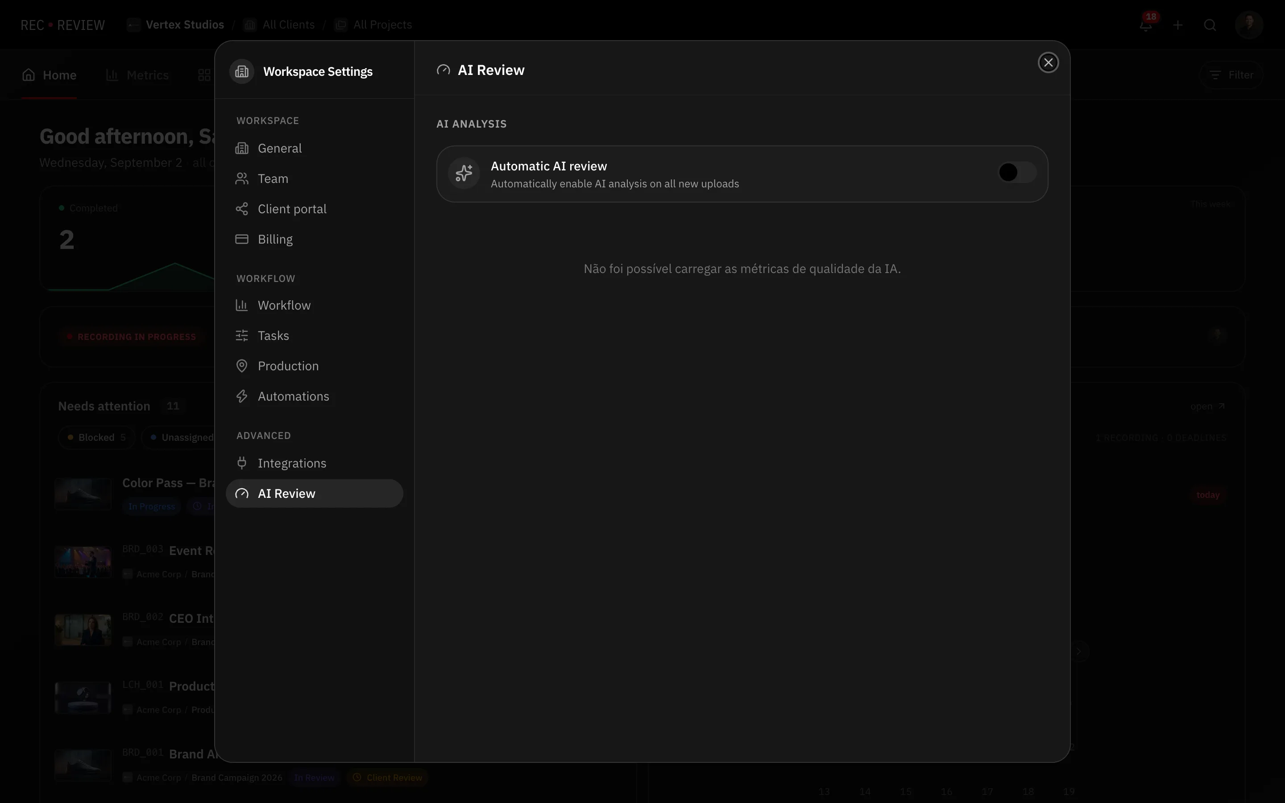Click the LCH_001 Product thumbnail
The height and width of the screenshot is (803, 1285).
click(x=83, y=697)
